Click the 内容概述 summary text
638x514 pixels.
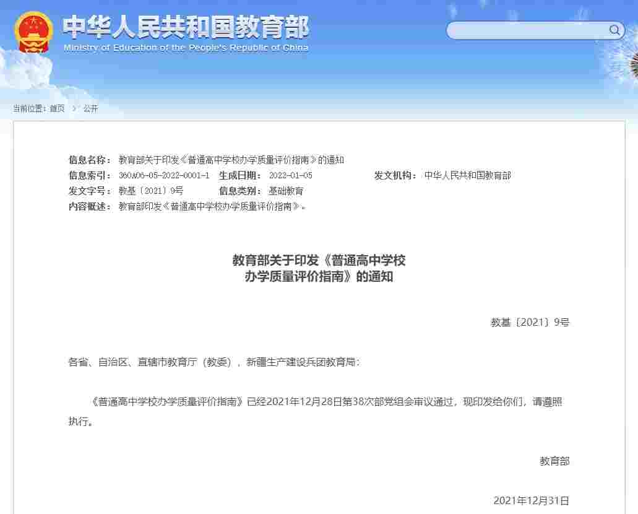coord(212,206)
